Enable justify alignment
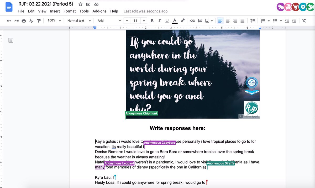This screenshot has width=315, height=188. (243, 20)
